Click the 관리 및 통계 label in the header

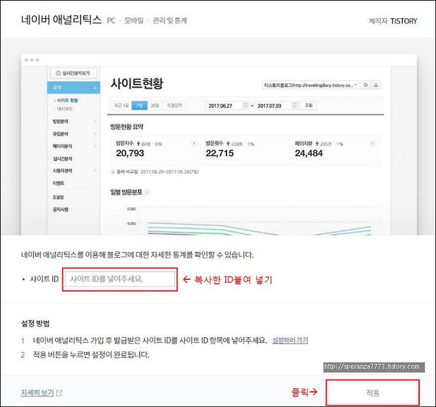[x=170, y=21]
